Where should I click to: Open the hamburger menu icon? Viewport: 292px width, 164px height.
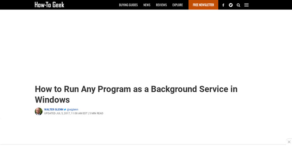[x=246, y=5]
